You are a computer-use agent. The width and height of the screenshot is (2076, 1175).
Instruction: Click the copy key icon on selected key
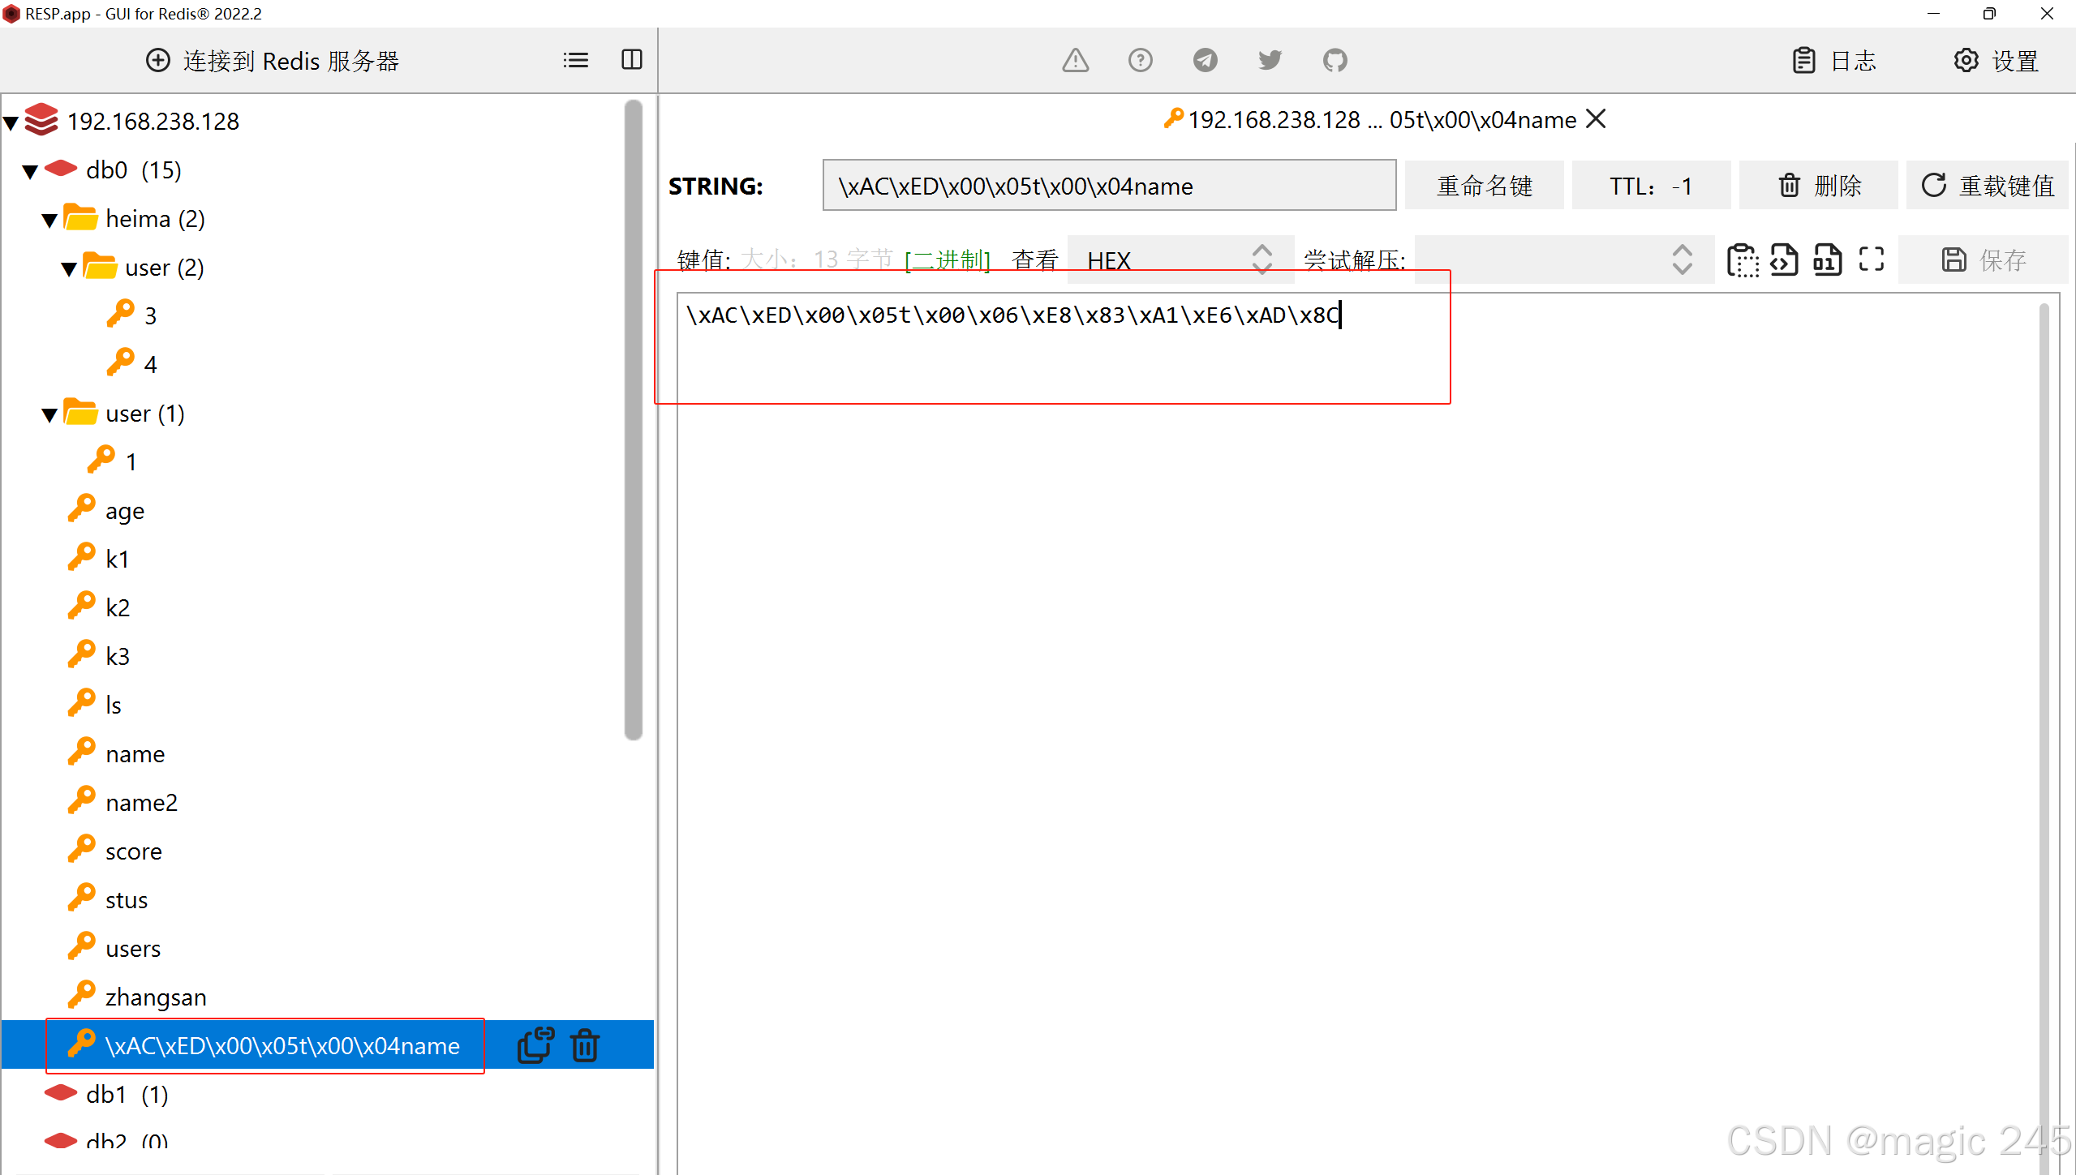click(x=535, y=1045)
